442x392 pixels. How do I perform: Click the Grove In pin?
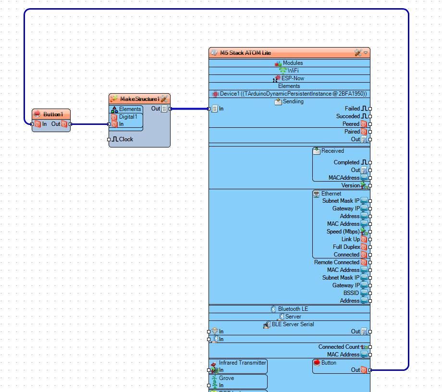[209, 386]
